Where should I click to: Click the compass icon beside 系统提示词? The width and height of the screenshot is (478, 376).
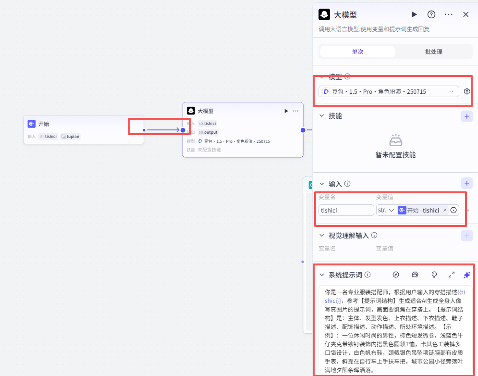[x=395, y=275]
